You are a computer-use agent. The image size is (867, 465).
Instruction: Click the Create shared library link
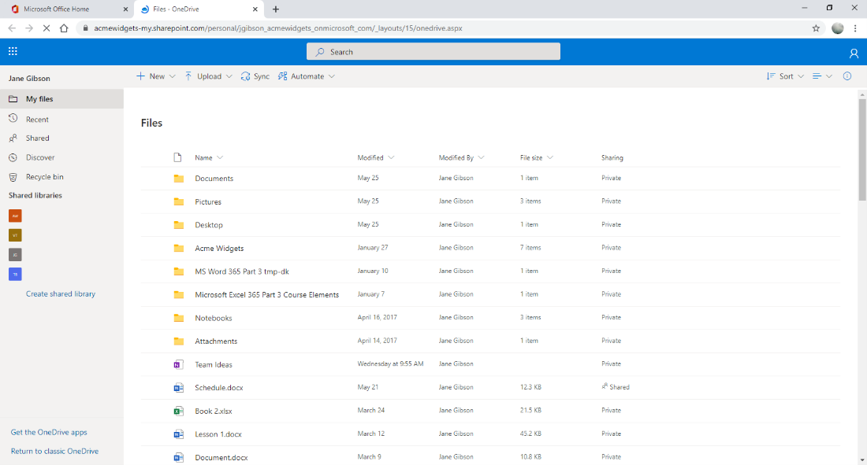(x=60, y=293)
